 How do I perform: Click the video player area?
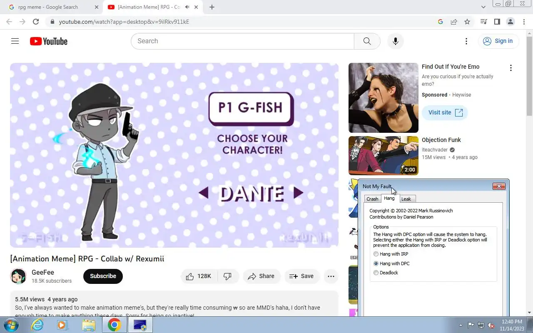point(174,155)
